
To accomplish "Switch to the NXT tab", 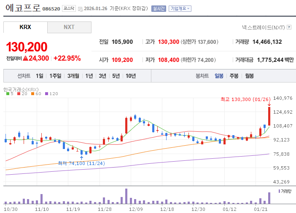I will point(69,27).
